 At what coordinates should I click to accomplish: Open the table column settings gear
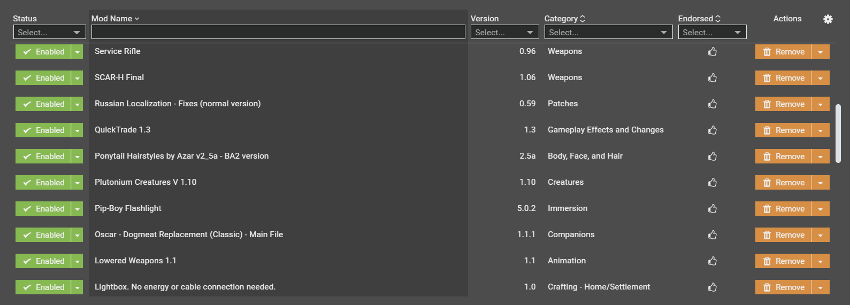(828, 19)
